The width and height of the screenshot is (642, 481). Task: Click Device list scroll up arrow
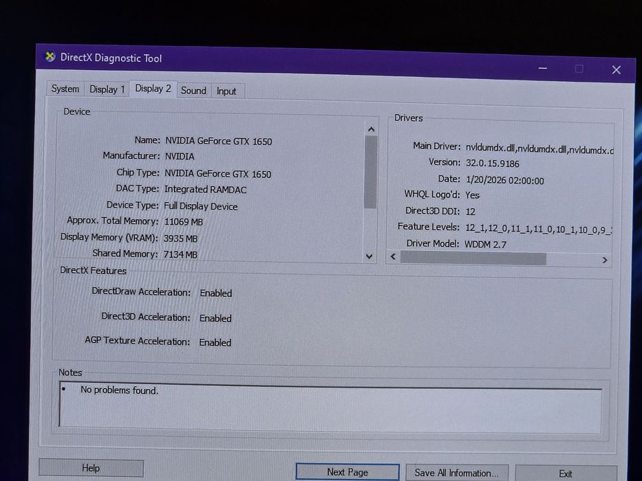point(371,129)
